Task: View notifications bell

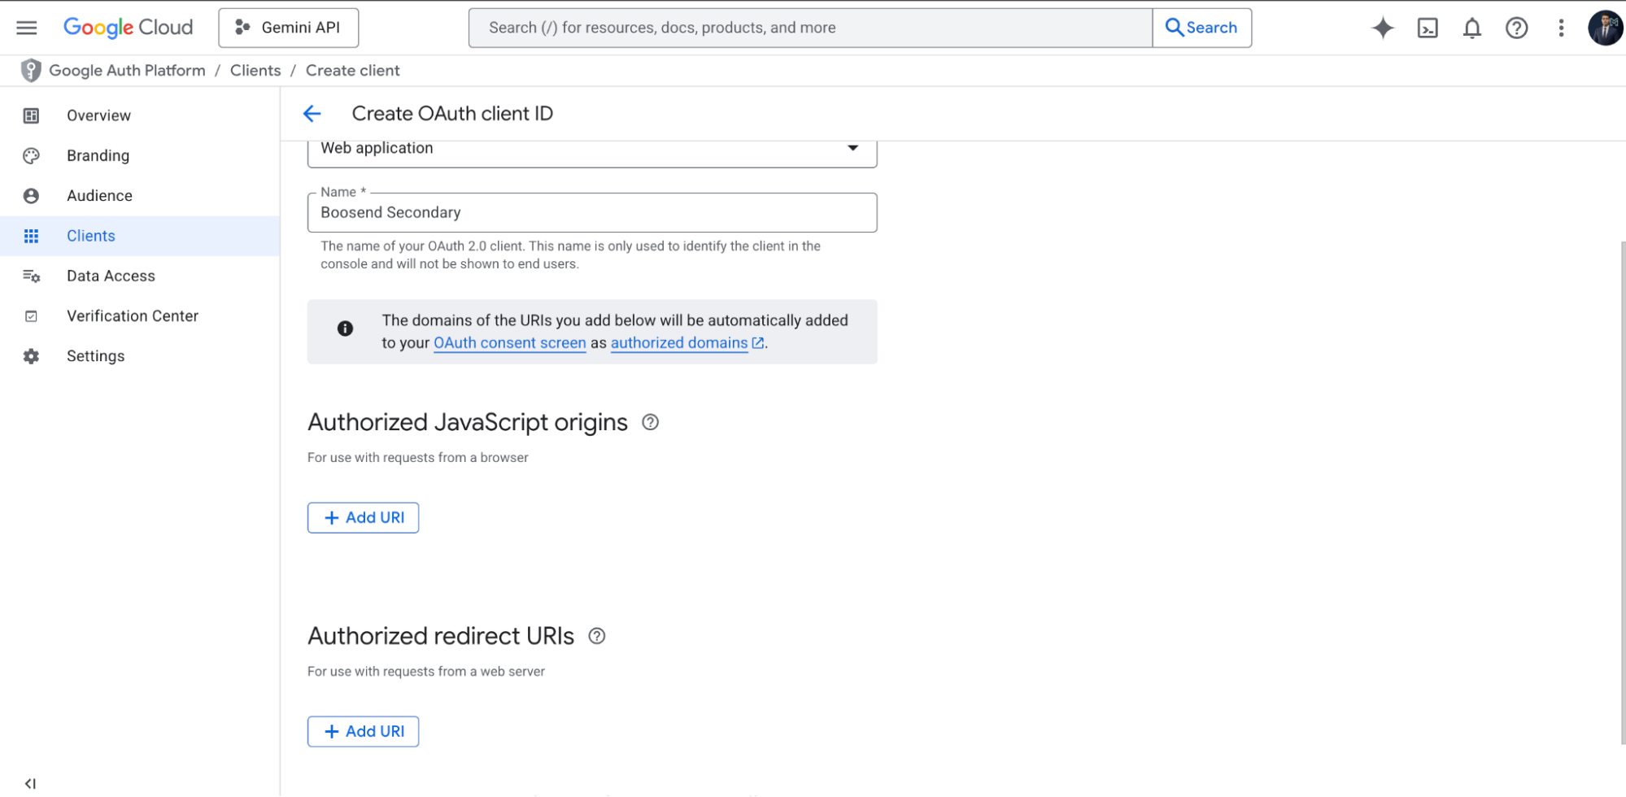Action: tap(1471, 27)
